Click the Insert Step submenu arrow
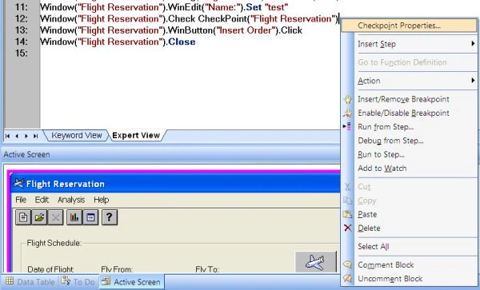The width and height of the screenshot is (480, 290). [x=473, y=44]
